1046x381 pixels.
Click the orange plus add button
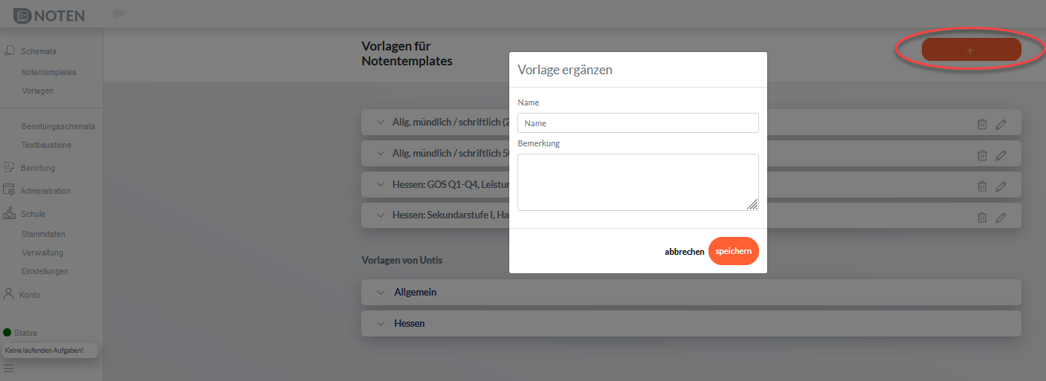(x=971, y=50)
